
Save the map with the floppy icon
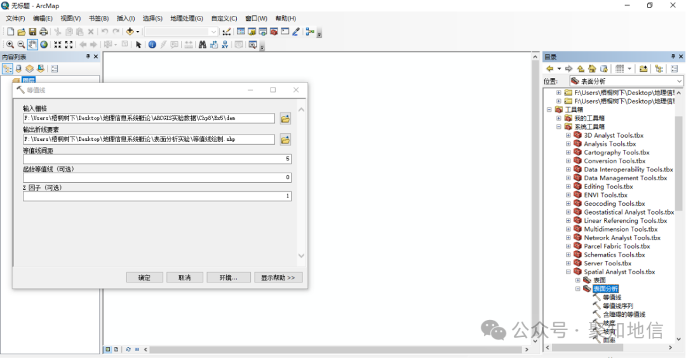tap(32, 32)
